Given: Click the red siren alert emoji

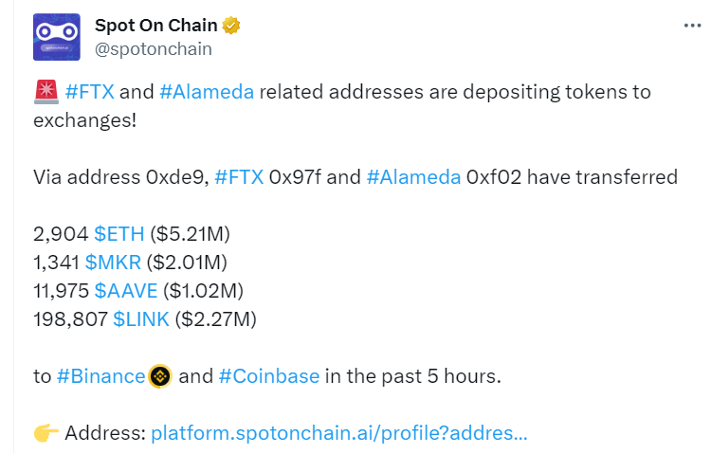Looking at the screenshot, I should (46, 92).
